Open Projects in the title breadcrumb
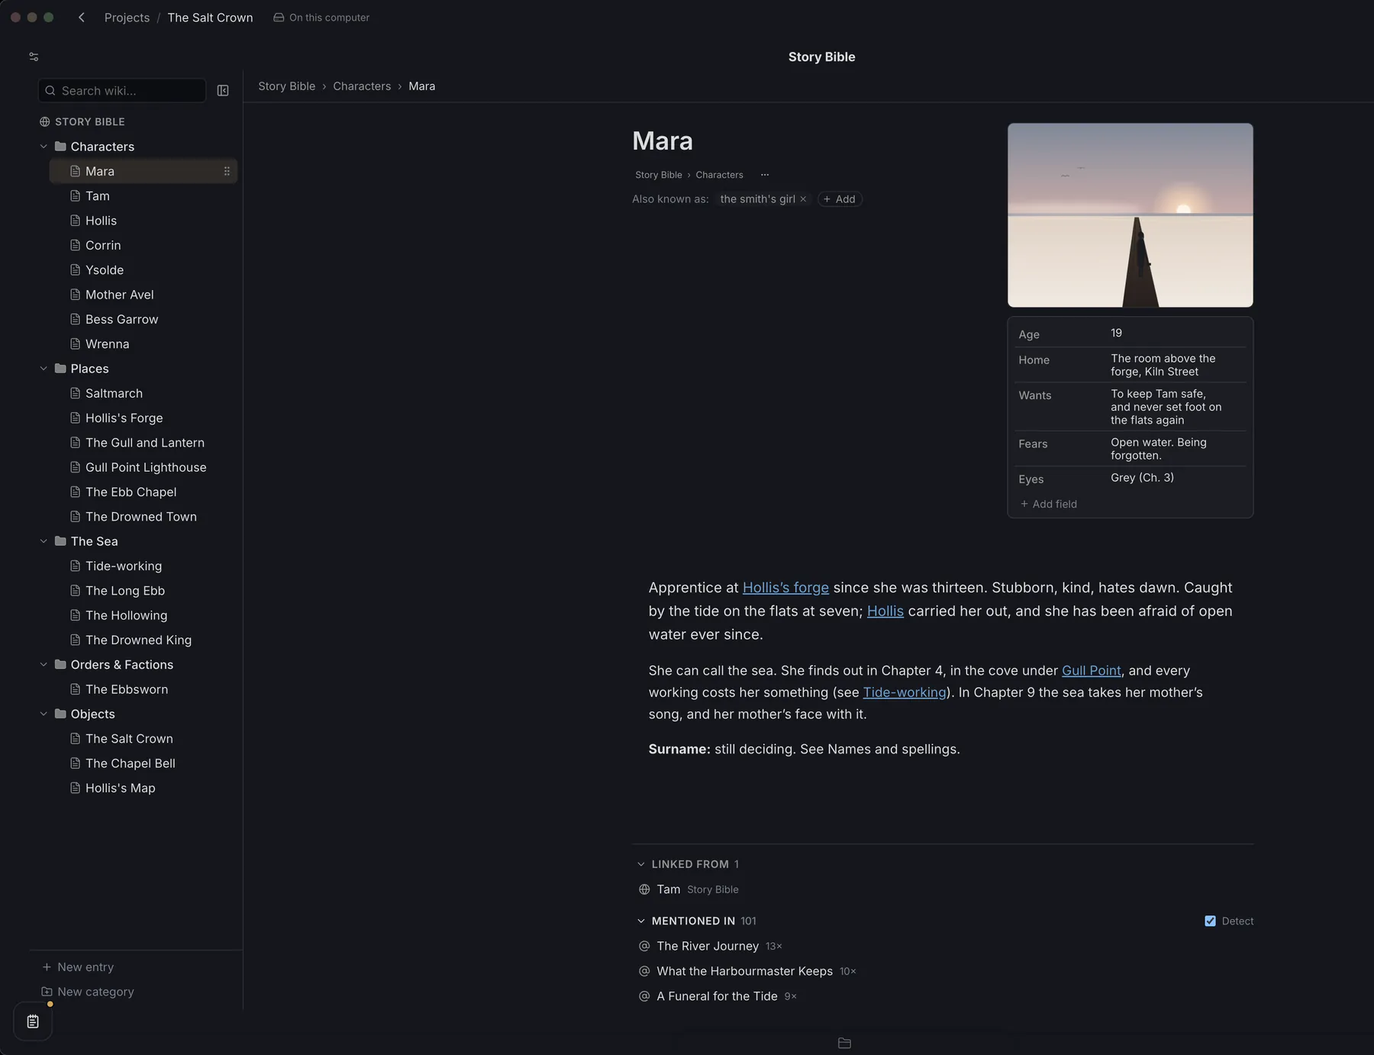 click(x=127, y=18)
